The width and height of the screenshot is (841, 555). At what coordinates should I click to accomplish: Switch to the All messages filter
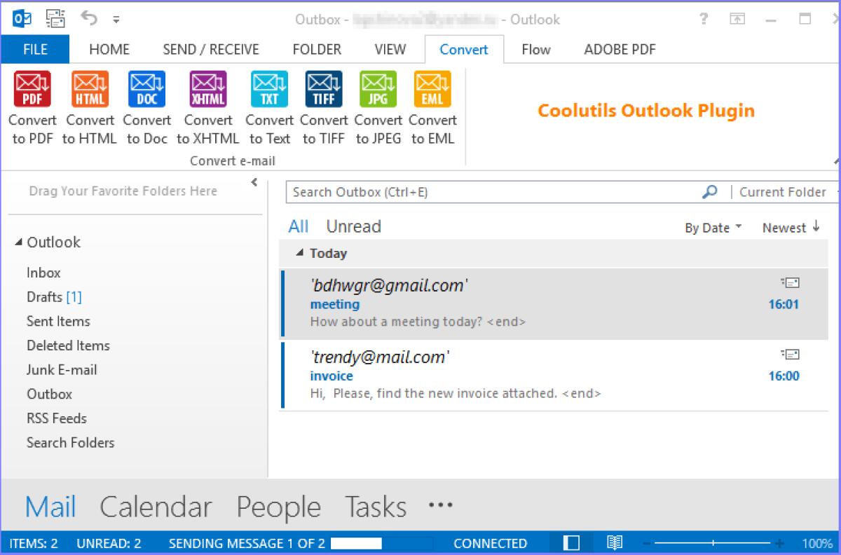pos(298,226)
